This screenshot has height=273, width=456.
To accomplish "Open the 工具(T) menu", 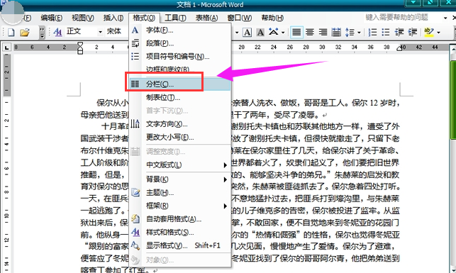I will point(175,18).
